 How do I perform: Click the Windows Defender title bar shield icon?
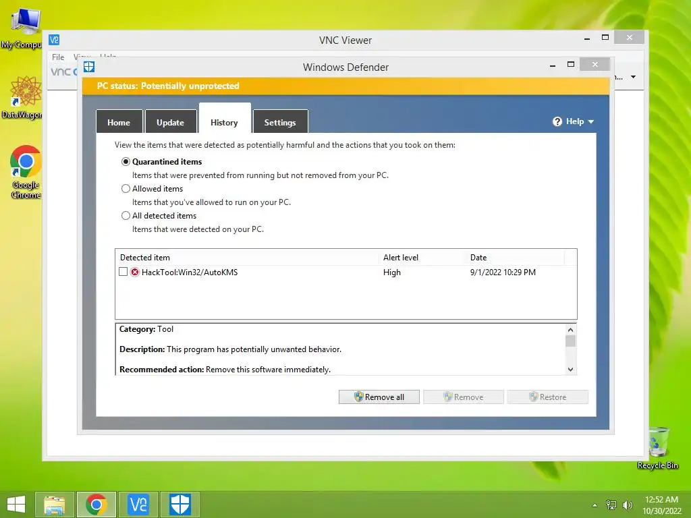point(89,67)
